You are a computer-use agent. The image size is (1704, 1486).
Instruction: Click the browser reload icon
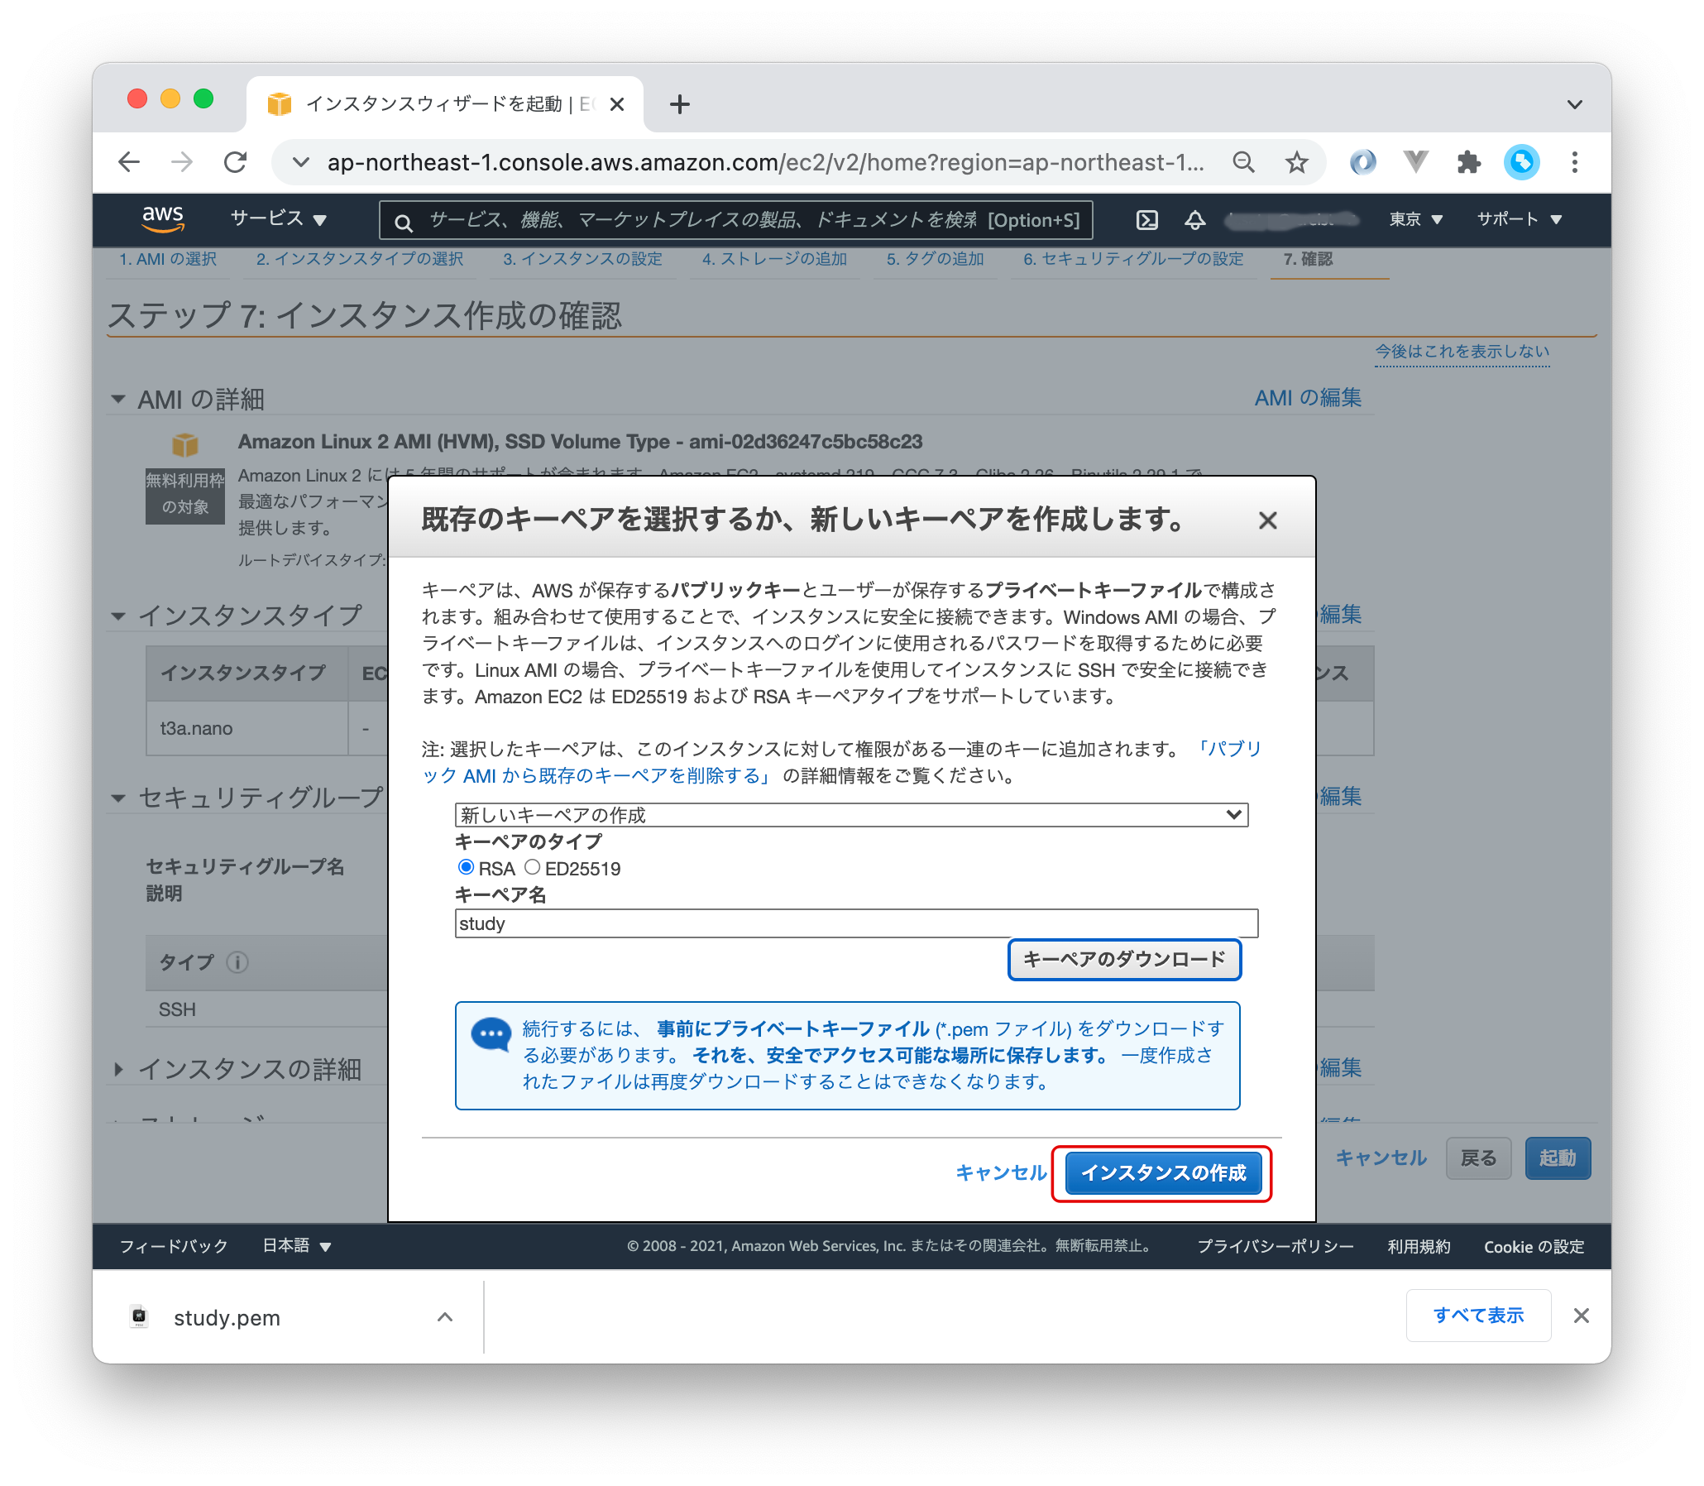[236, 162]
